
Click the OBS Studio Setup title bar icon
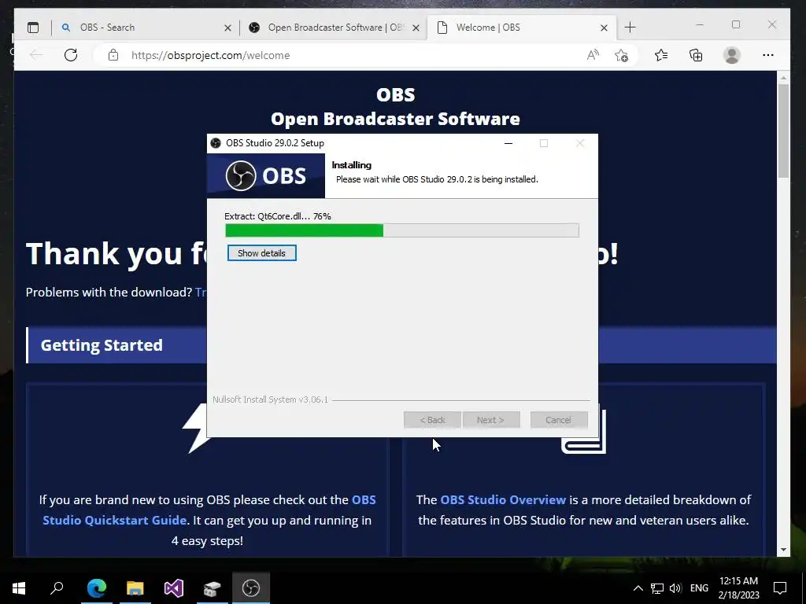(x=216, y=143)
